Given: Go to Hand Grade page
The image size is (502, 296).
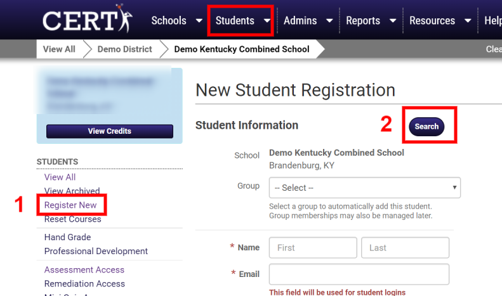Looking at the screenshot, I should pos(67,237).
